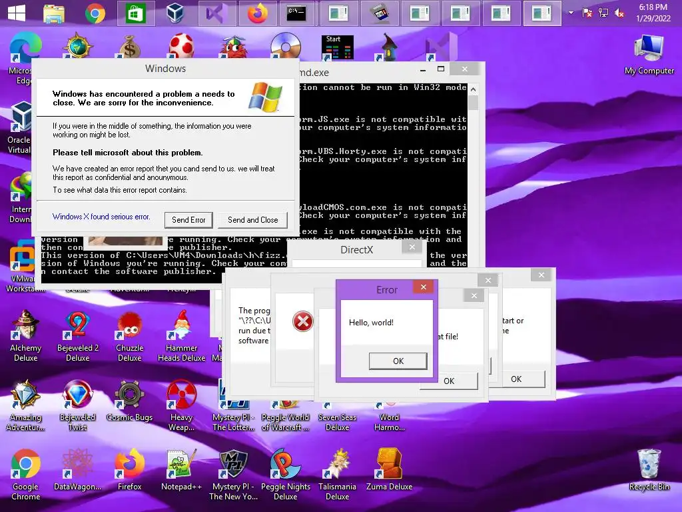Viewport: 682px width, 512px height.
Task: Open the Chuzzle Deluxe desktop icon
Action: (130, 335)
